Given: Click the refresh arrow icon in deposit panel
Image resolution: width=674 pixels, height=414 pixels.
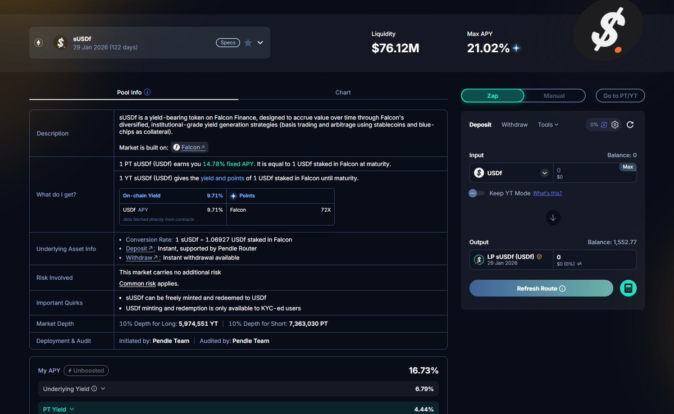Looking at the screenshot, I should click(630, 125).
